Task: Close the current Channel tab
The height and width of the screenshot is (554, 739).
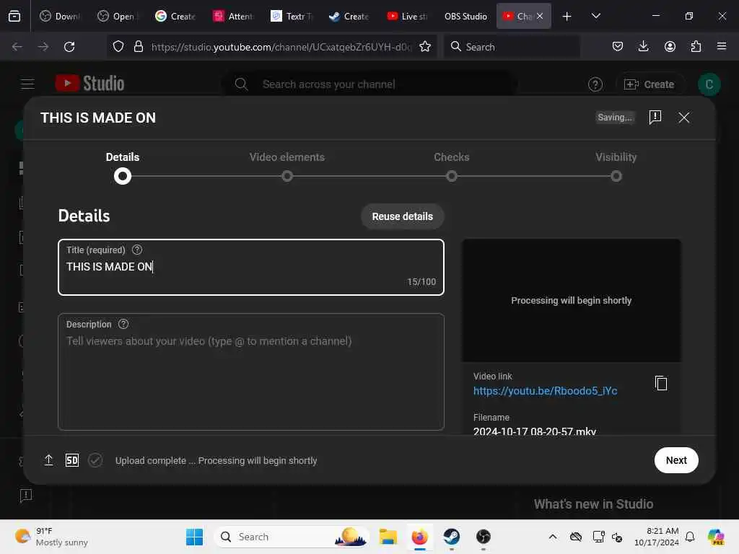Action: coord(540,16)
